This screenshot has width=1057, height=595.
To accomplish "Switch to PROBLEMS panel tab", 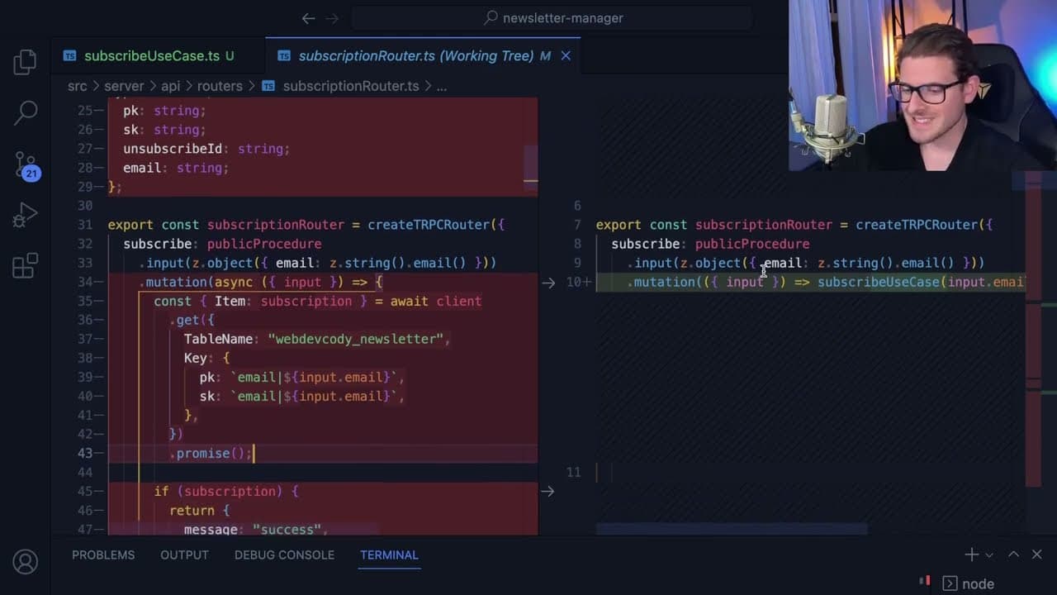I will coord(103,555).
